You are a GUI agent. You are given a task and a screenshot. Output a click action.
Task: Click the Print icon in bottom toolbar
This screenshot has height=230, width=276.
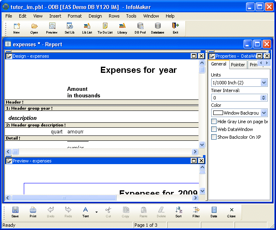click(x=33, y=212)
